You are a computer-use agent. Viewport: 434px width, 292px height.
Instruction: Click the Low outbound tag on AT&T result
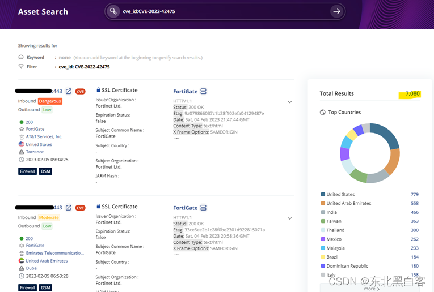pos(47,110)
